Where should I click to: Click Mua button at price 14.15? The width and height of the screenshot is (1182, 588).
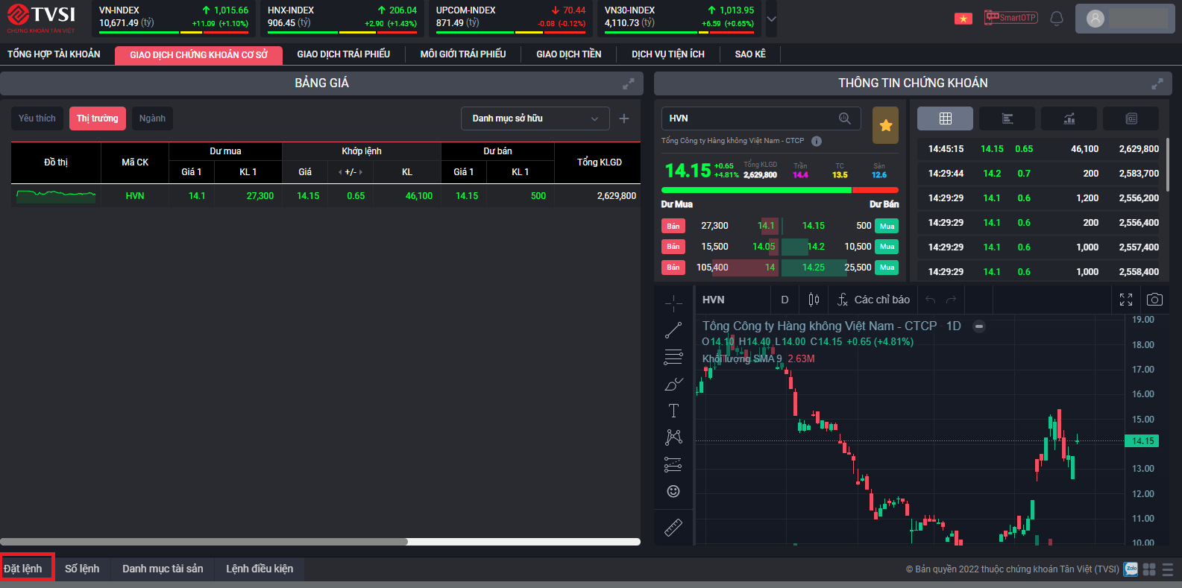click(x=887, y=226)
